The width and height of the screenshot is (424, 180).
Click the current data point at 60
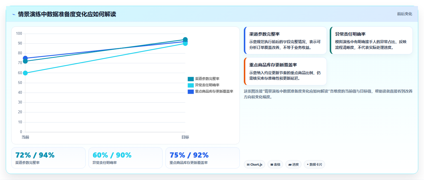(25, 73)
